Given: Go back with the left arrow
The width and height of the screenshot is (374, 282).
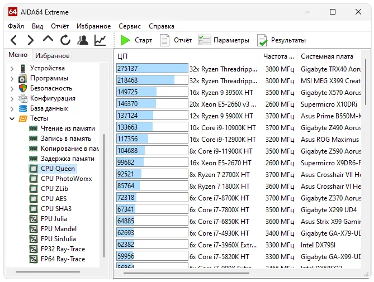Looking at the screenshot, I should [14, 40].
